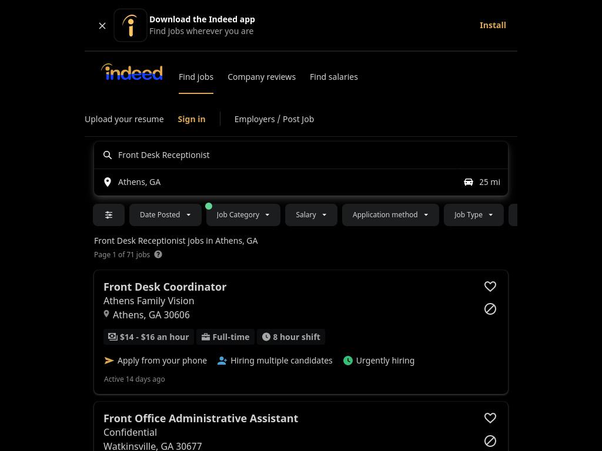Click the Athens, GA location field
The image size is (602, 451).
click(x=276, y=182)
